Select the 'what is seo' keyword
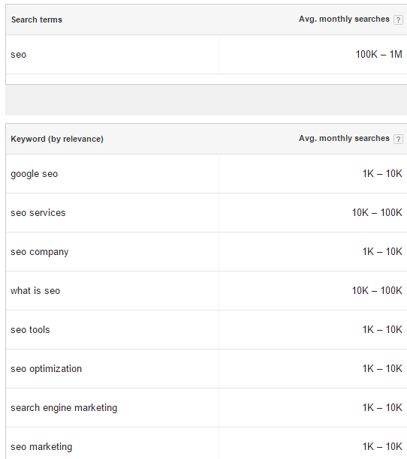Image resolution: width=407 pixels, height=459 pixels. (35, 291)
